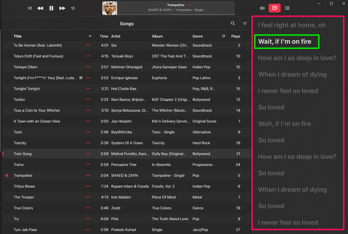The height and width of the screenshot is (234, 348).
Task: Open more options for Tonight Tonight
Action: 88,89
